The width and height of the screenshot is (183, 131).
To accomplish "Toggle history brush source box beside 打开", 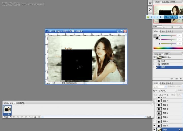I will [155, 61].
